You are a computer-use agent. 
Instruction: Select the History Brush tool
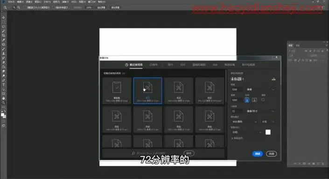3,58
